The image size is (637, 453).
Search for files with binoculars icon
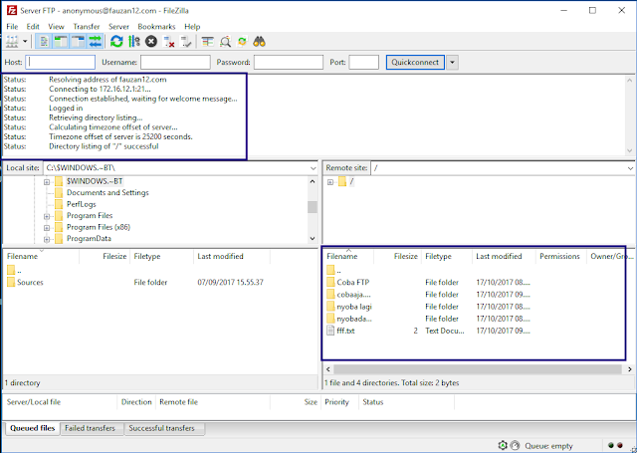(x=259, y=42)
